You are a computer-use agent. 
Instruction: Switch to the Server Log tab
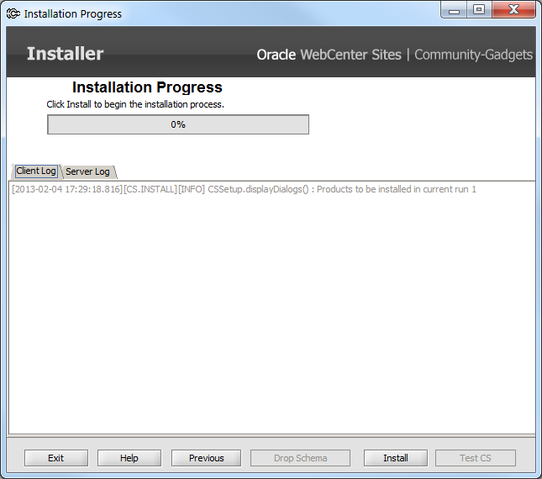pos(87,171)
